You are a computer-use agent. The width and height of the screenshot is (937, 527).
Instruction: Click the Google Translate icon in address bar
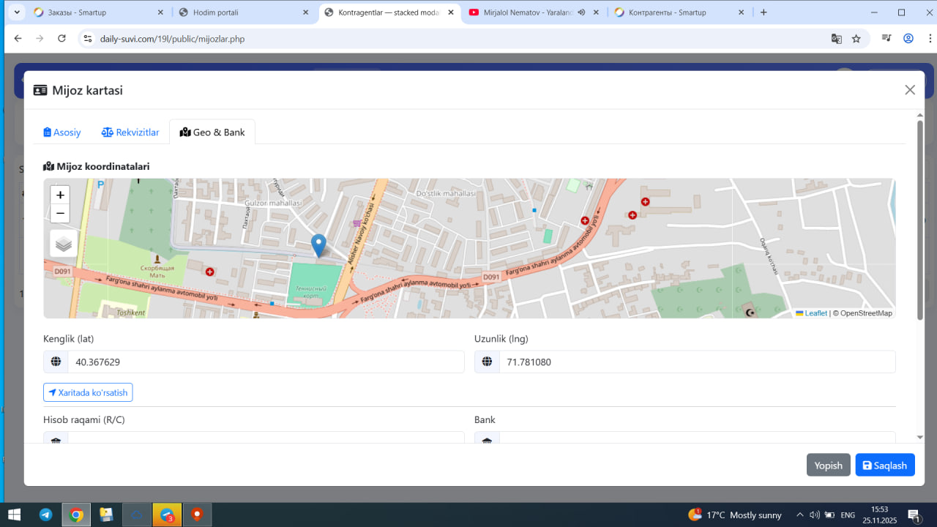click(x=836, y=39)
